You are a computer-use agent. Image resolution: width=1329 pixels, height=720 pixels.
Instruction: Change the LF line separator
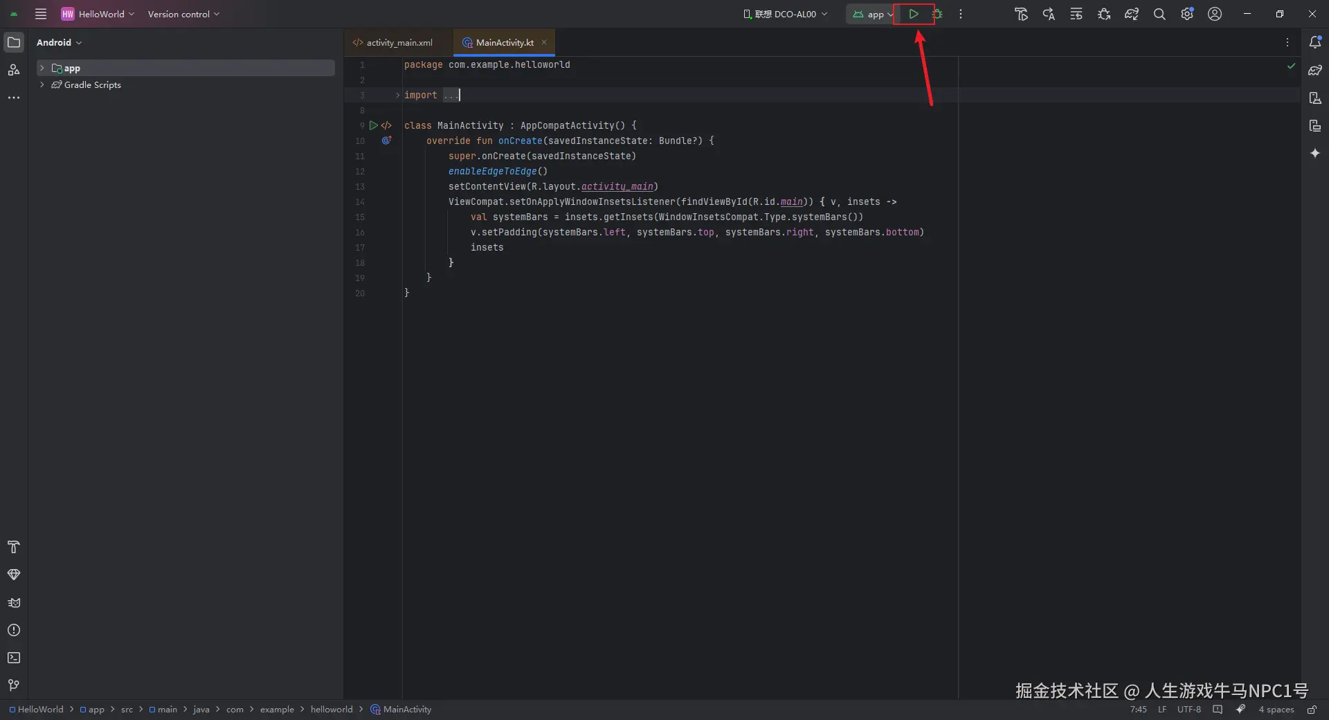coord(1162,710)
